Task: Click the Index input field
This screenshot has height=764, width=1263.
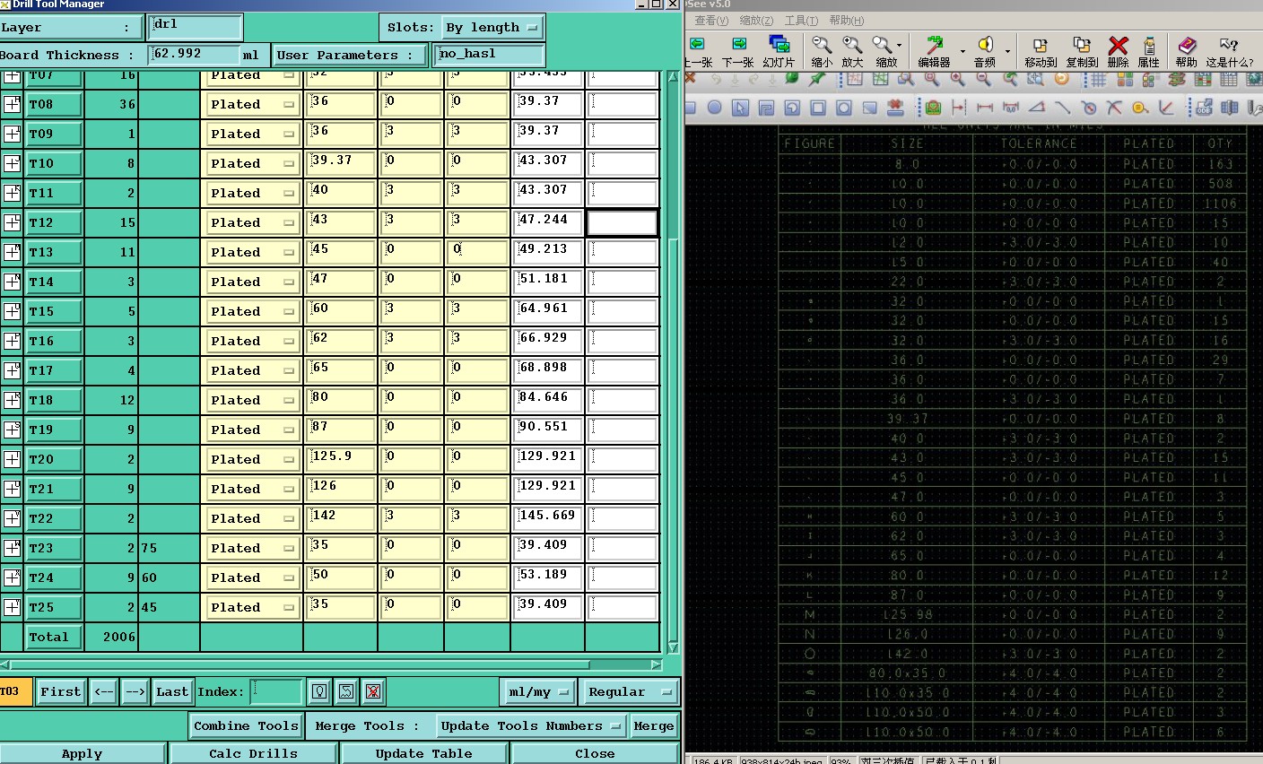Action: [276, 691]
